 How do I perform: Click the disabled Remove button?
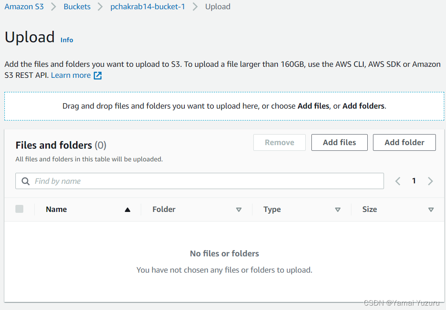pos(279,142)
